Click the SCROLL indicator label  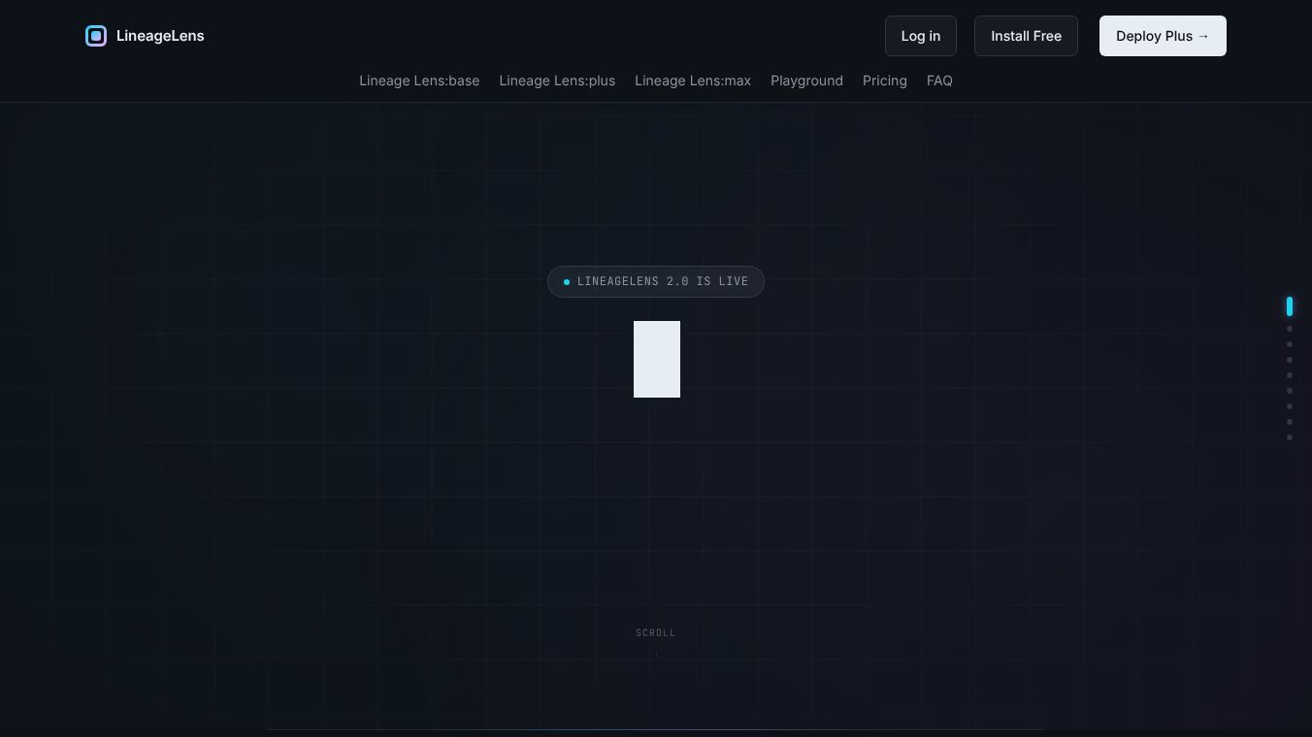point(656,633)
